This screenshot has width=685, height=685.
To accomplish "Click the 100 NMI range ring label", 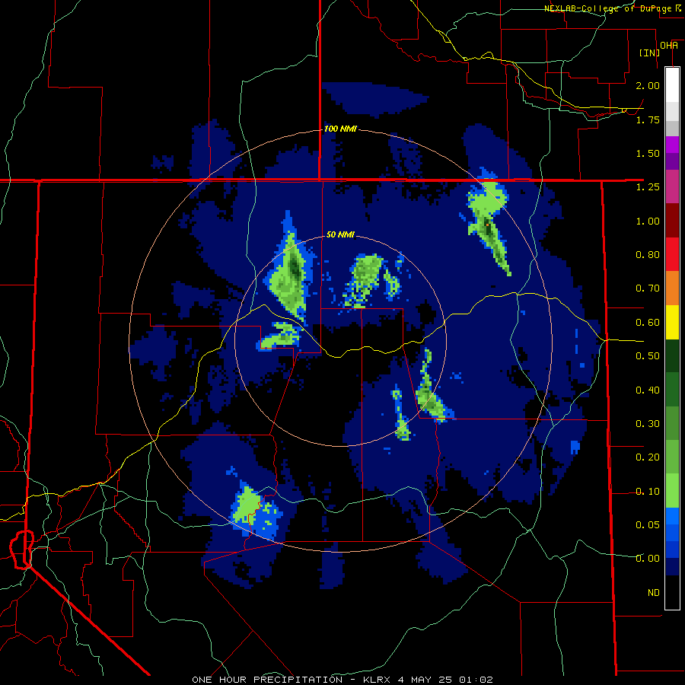I will pos(340,129).
